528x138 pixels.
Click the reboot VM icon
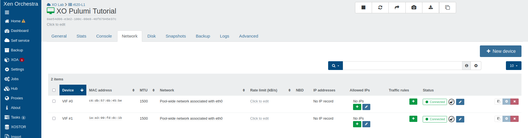point(380,8)
